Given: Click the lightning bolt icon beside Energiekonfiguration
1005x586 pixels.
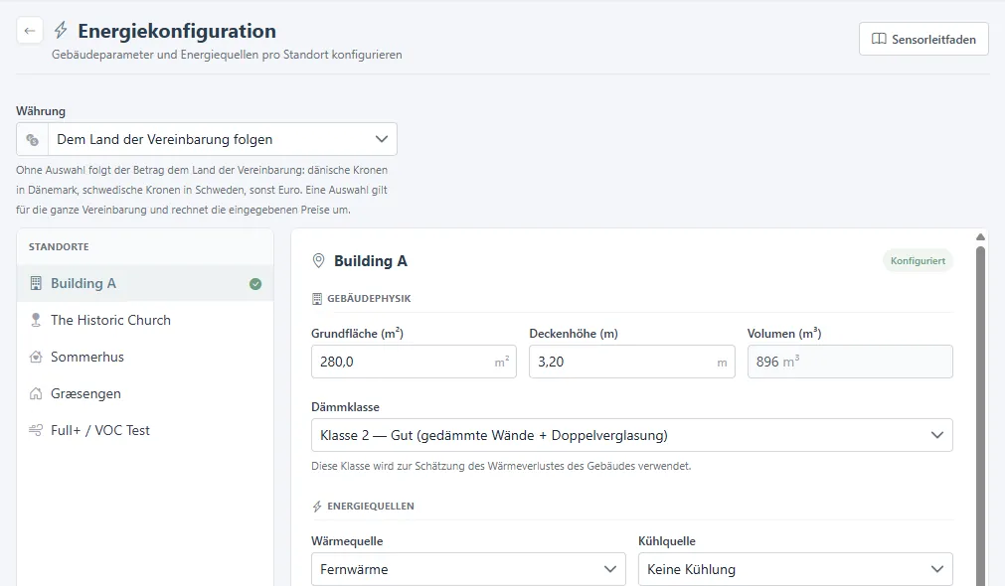Looking at the screenshot, I should click(x=61, y=30).
